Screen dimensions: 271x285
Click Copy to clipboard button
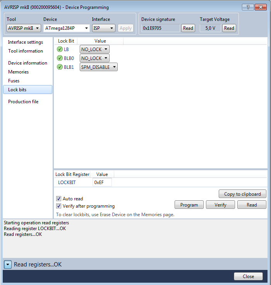coord(242,194)
